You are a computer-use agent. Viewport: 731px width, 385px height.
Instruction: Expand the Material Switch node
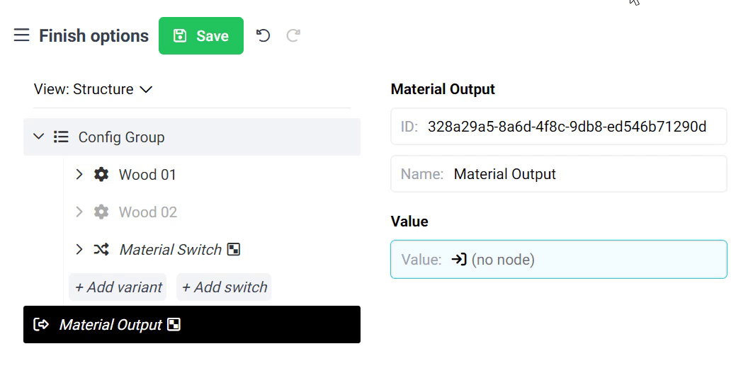pyautogui.click(x=79, y=250)
